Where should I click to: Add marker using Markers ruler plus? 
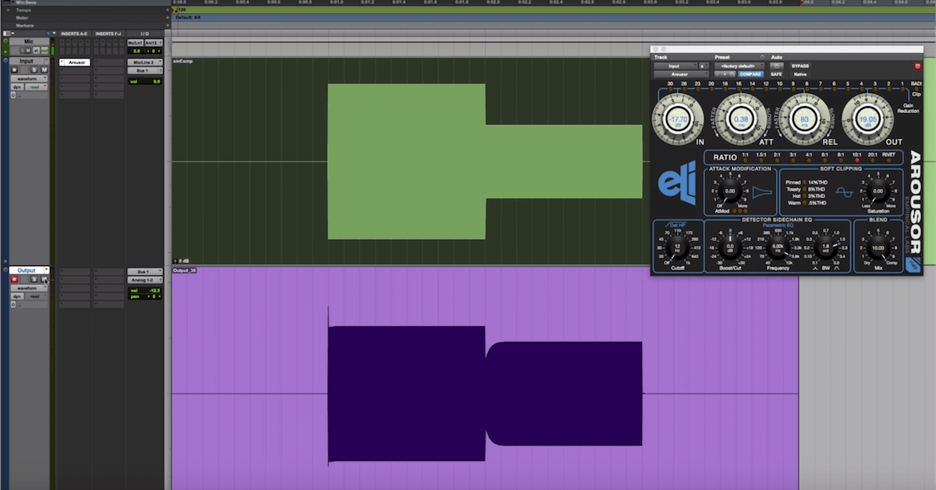(168, 25)
